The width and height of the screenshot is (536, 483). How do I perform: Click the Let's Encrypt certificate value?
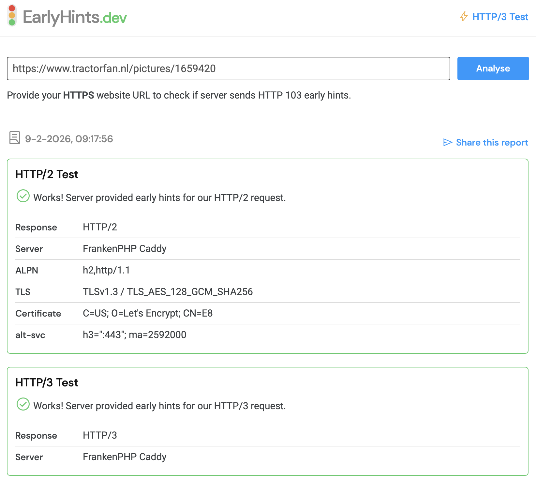coord(148,313)
